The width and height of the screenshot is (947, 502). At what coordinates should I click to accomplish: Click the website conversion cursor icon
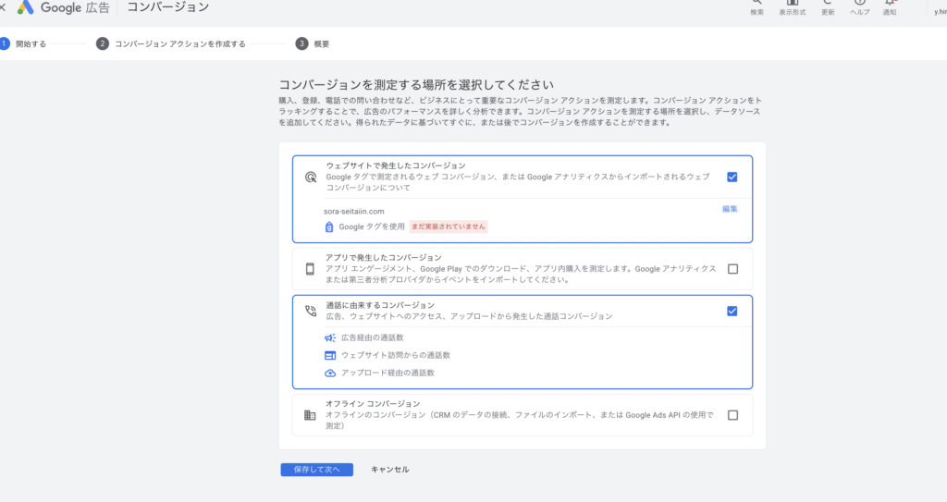point(311,177)
